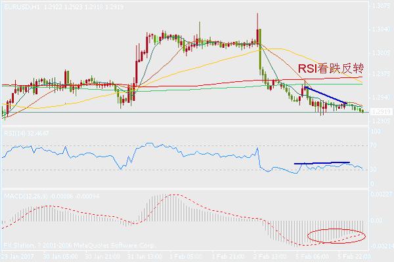Viewport: 394px width, 262px height.
Task: Click the highlighted current price 1.2919 tag
Action: 381,112
